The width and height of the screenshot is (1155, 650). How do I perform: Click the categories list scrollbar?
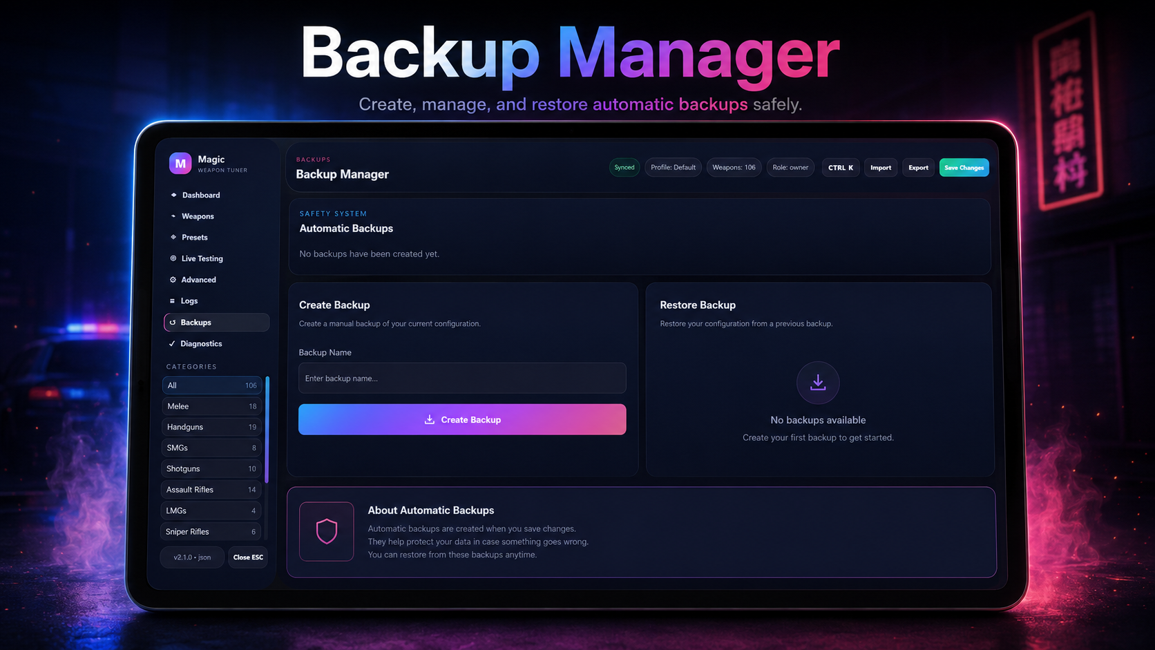pyautogui.click(x=267, y=430)
